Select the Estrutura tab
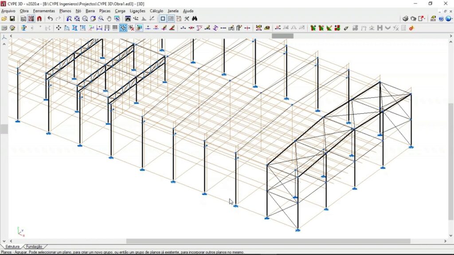 [x=12, y=247]
